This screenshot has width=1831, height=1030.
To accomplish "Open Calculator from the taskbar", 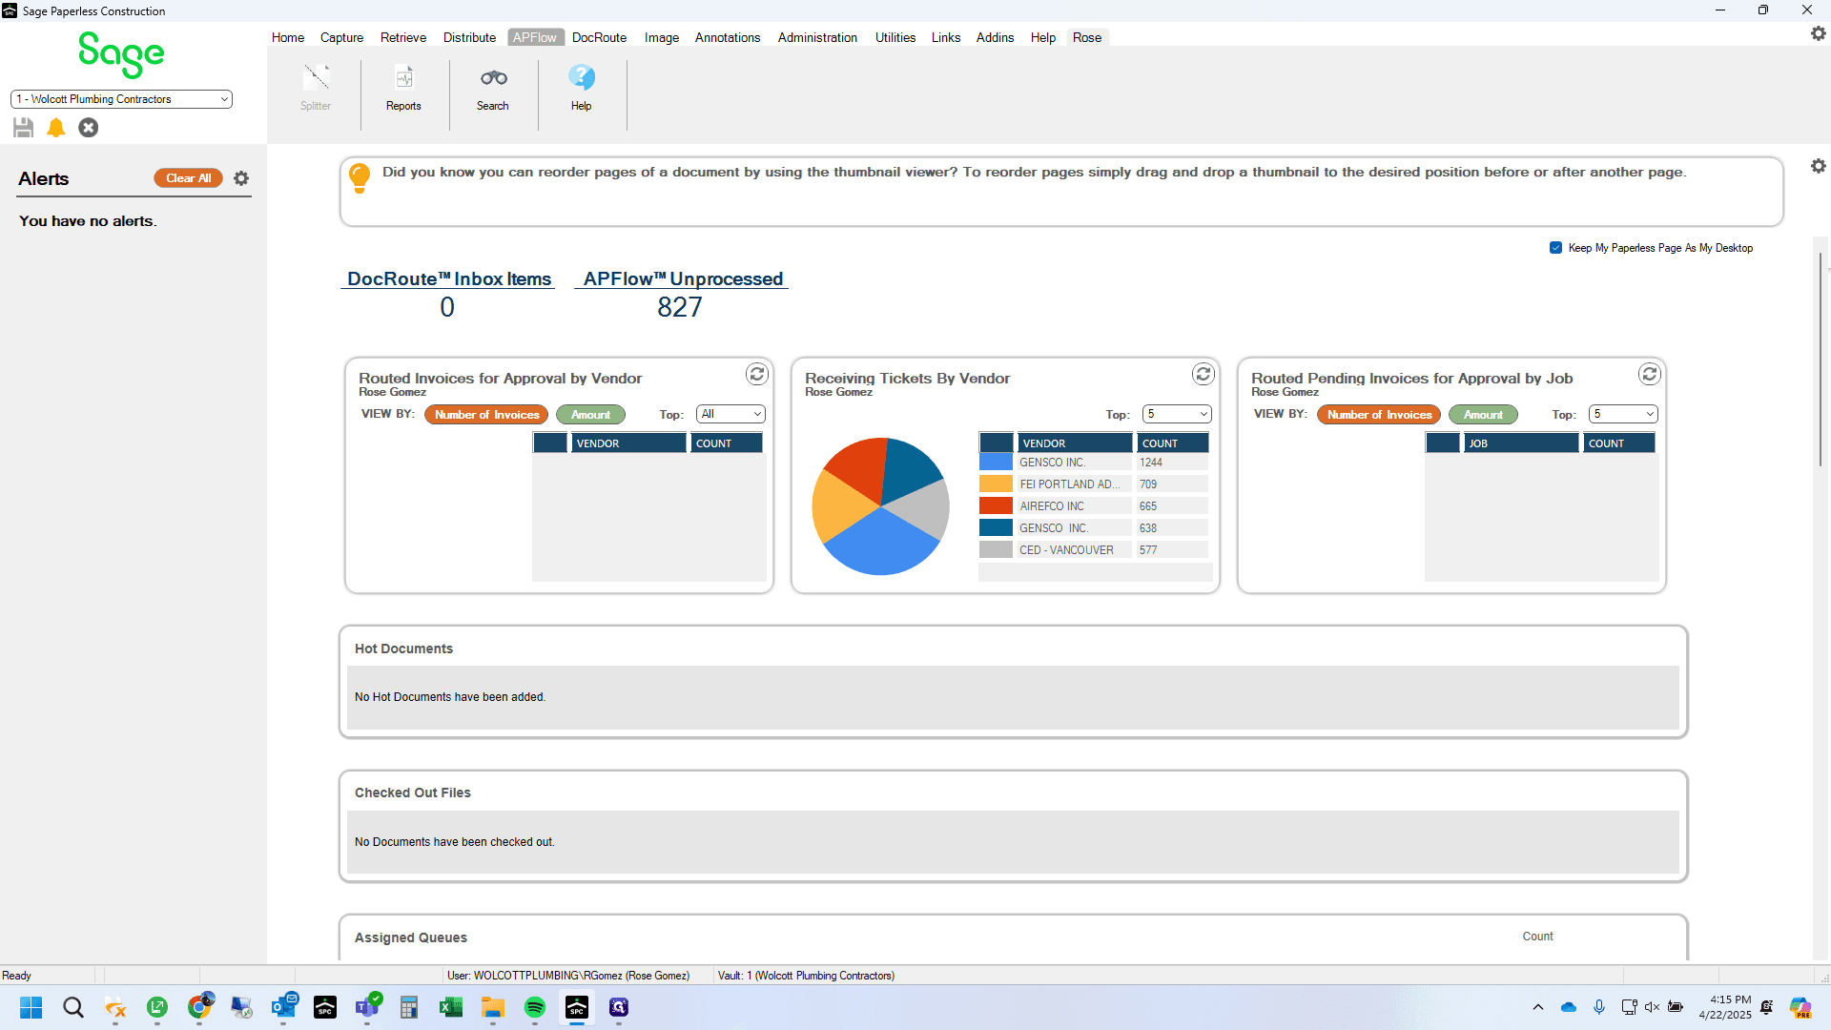I will pyautogui.click(x=409, y=1007).
